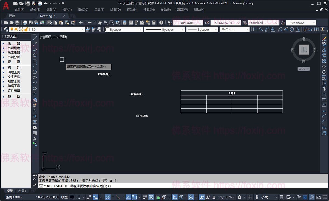
Task: Toggle transparency display in status bar
Action: click(151, 197)
